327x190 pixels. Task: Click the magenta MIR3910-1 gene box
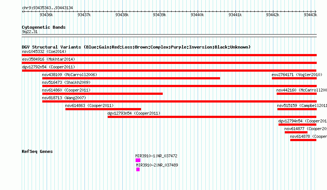pyautogui.click(x=138, y=160)
